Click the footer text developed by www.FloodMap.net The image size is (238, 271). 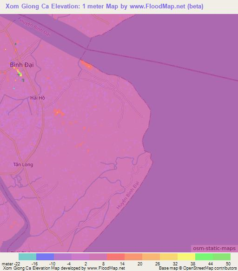tap(93, 268)
